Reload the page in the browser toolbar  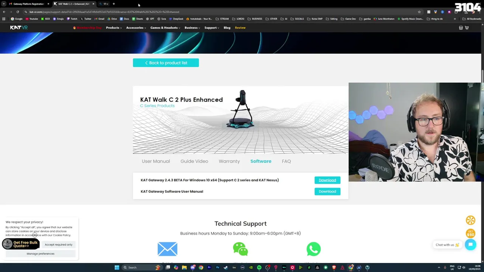tap(17, 12)
